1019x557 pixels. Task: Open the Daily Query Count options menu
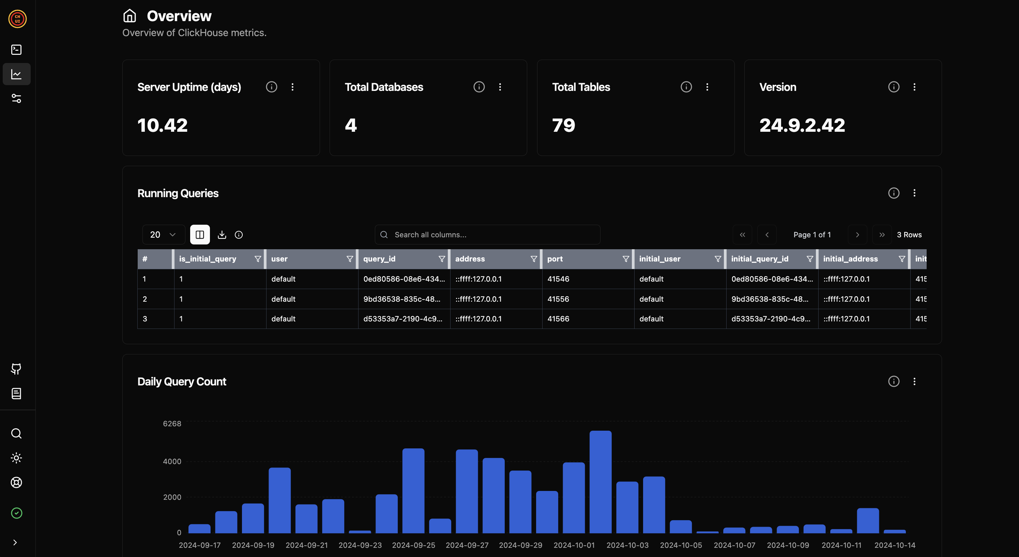click(x=915, y=381)
